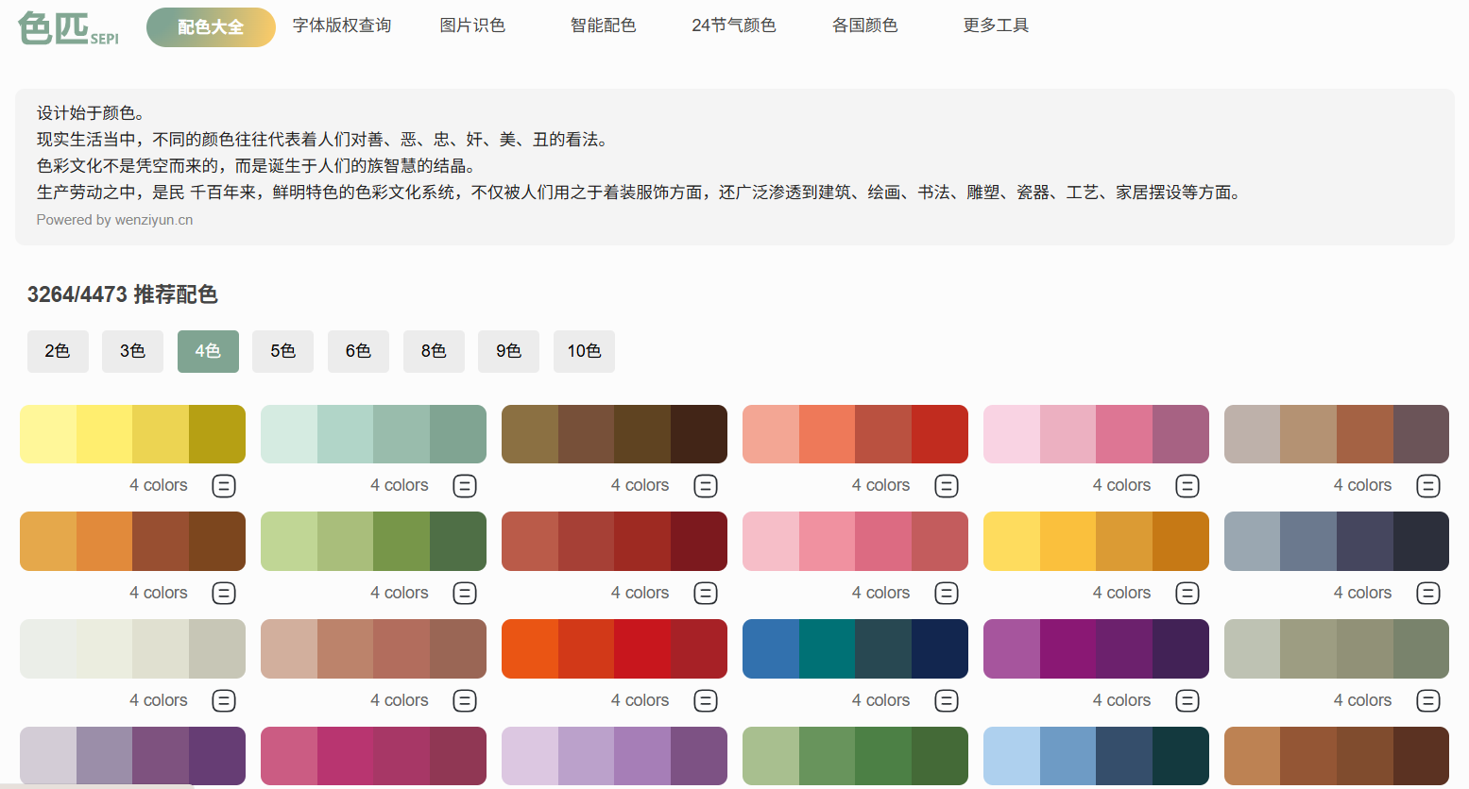Viewport: 1469px width, 789px height.
Task: Open the menu icon for the slate navy palette
Action: (x=1428, y=594)
